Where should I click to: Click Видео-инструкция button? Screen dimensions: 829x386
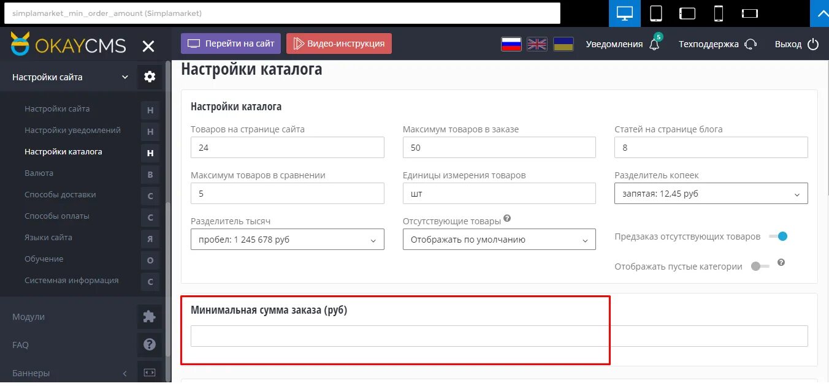coord(339,44)
